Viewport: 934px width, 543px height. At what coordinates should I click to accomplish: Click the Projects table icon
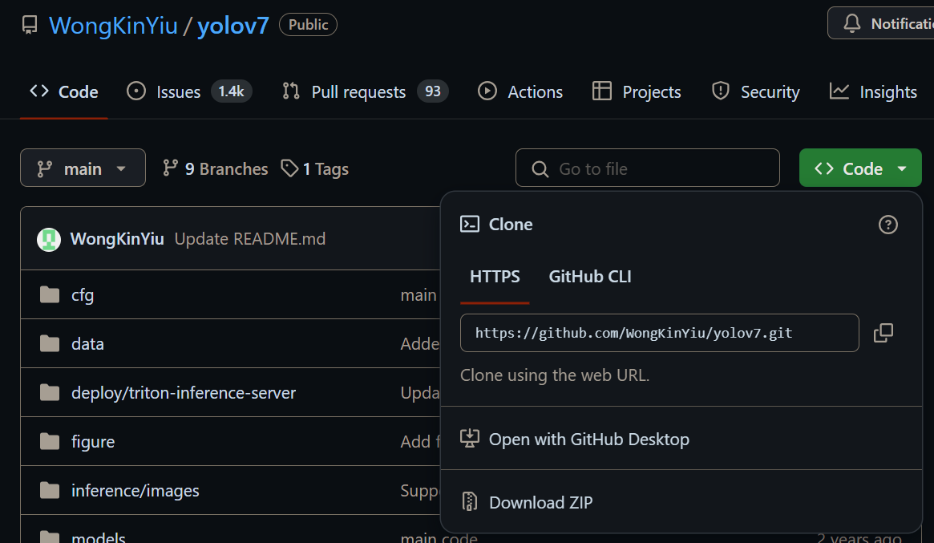[x=601, y=91]
